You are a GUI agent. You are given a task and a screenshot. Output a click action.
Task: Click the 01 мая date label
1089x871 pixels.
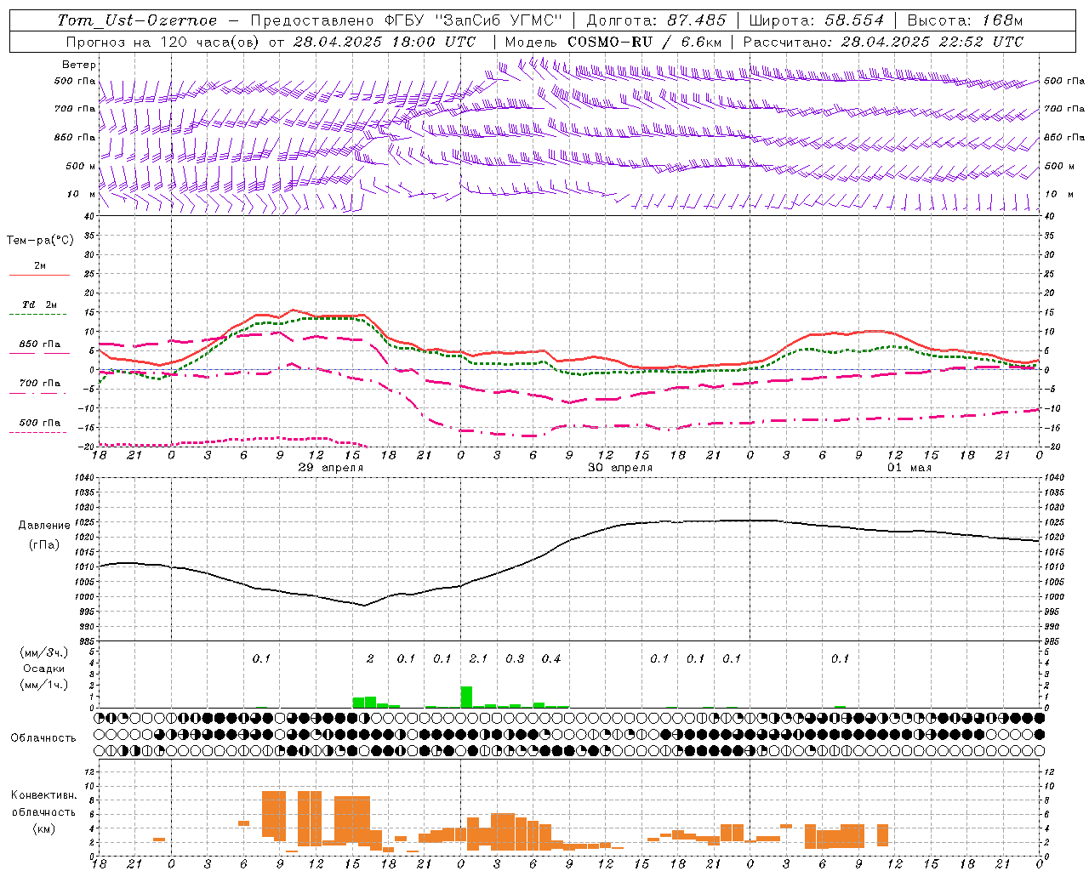909,468
